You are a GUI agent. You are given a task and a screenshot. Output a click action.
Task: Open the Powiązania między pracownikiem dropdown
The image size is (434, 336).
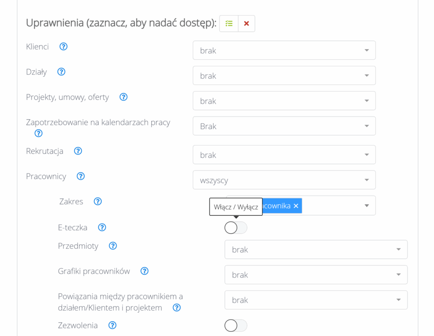pos(316,300)
